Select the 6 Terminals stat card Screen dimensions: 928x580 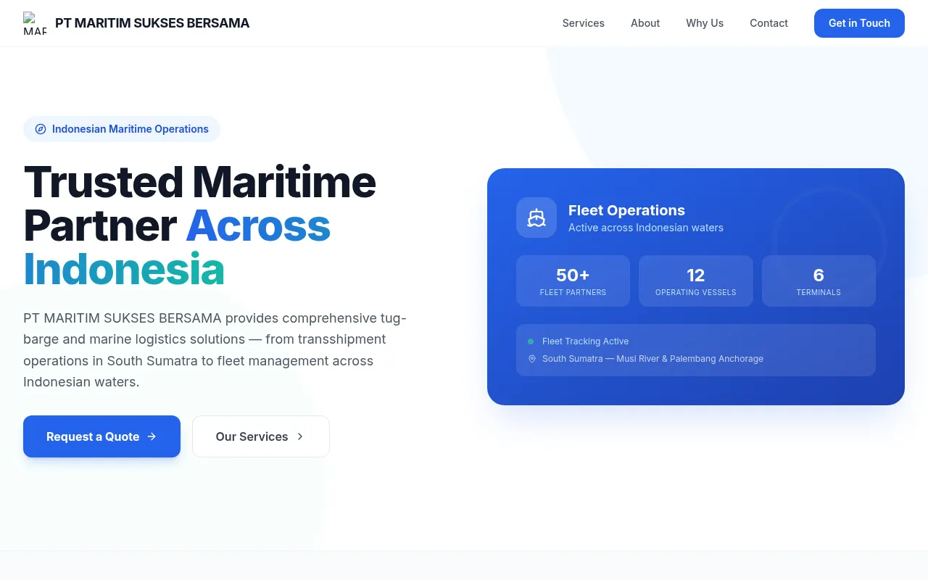pos(819,281)
